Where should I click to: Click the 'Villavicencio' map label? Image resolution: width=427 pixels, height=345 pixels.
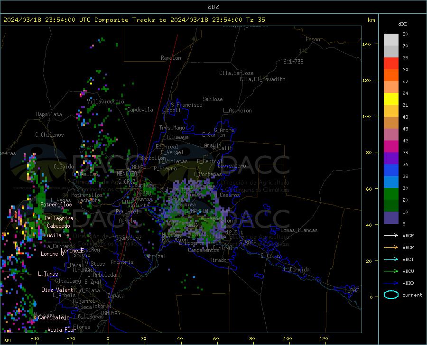pos(105,102)
